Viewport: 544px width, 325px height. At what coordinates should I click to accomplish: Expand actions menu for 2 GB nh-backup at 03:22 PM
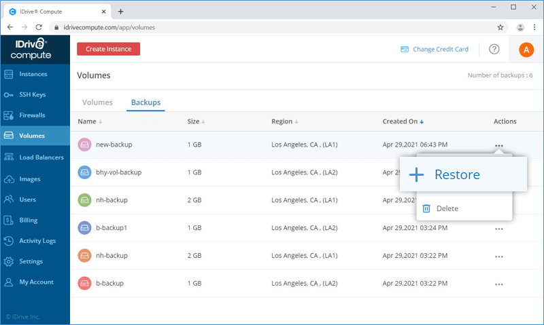pyautogui.click(x=499, y=256)
